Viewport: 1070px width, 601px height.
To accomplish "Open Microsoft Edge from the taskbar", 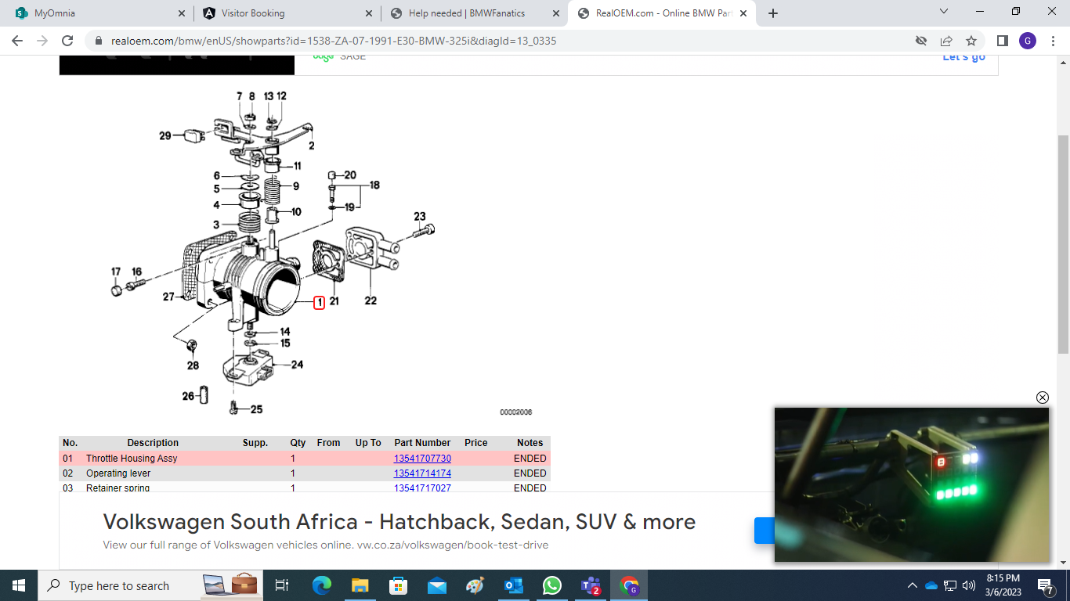I will [x=322, y=585].
